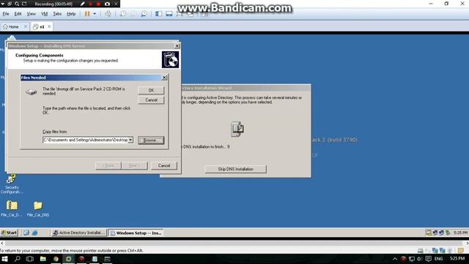Screen dimensions: 469x264
Task: Open the View menu
Action: click(31, 14)
